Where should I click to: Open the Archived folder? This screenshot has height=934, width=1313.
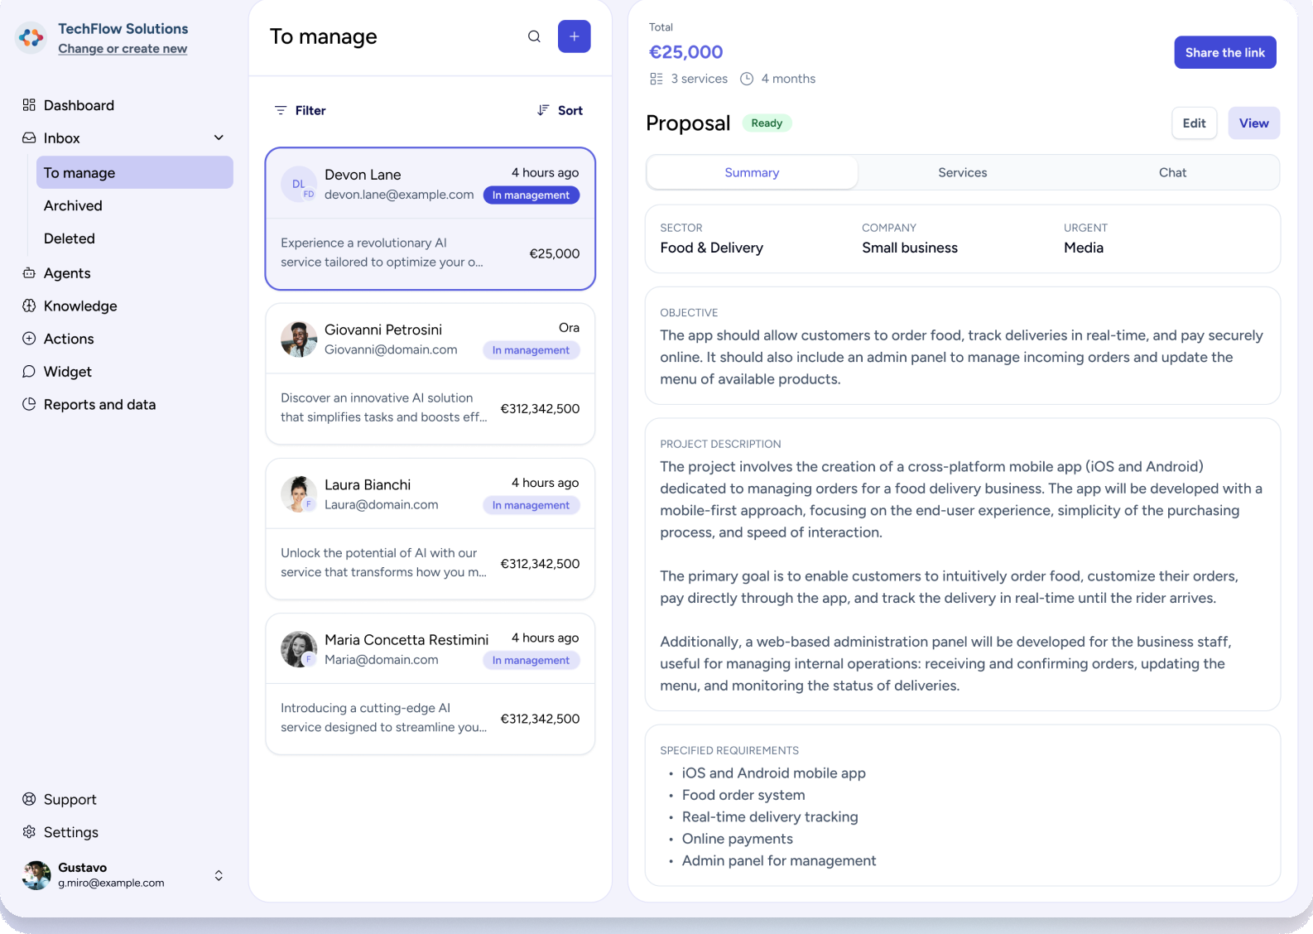[73, 205]
